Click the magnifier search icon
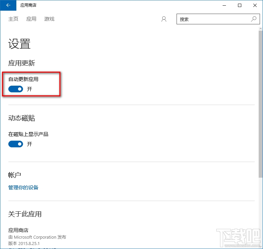The width and height of the screenshot is (263, 249). tap(254, 19)
